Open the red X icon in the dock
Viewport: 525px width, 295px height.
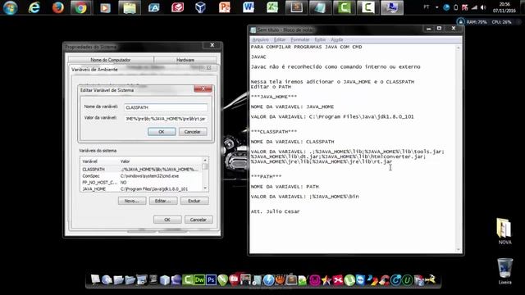tap(337, 280)
